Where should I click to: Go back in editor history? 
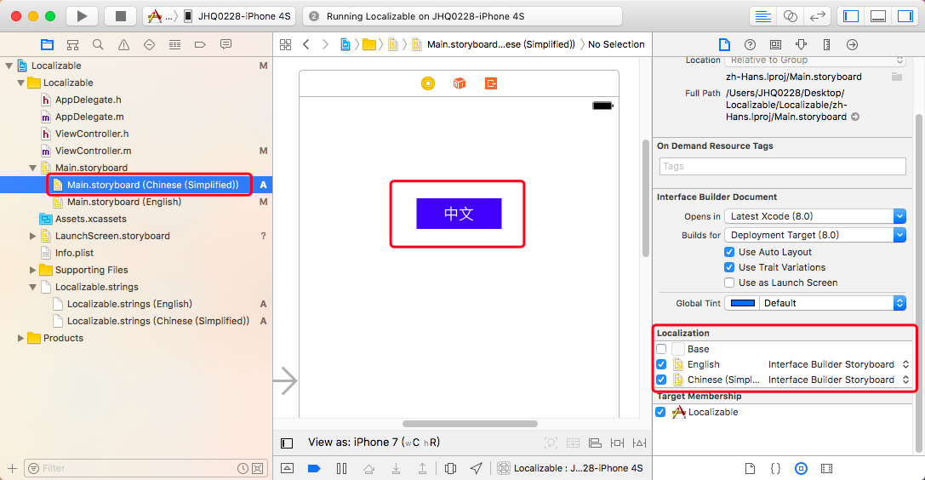[305, 44]
